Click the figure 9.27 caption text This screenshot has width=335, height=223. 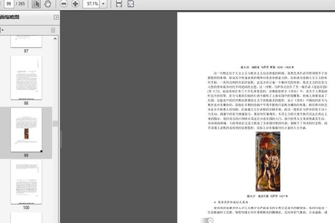tap(267, 196)
